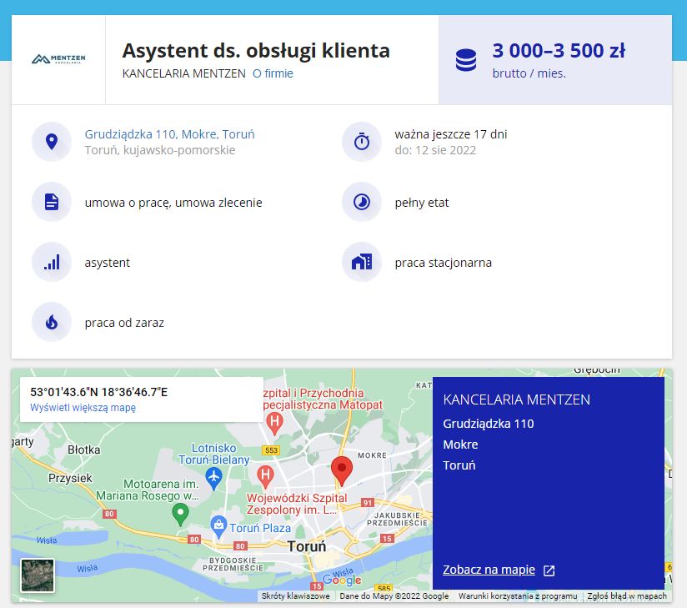Click the stationary work building icon
The height and width of the screenshot is (608, 687).
pos(362,262)
